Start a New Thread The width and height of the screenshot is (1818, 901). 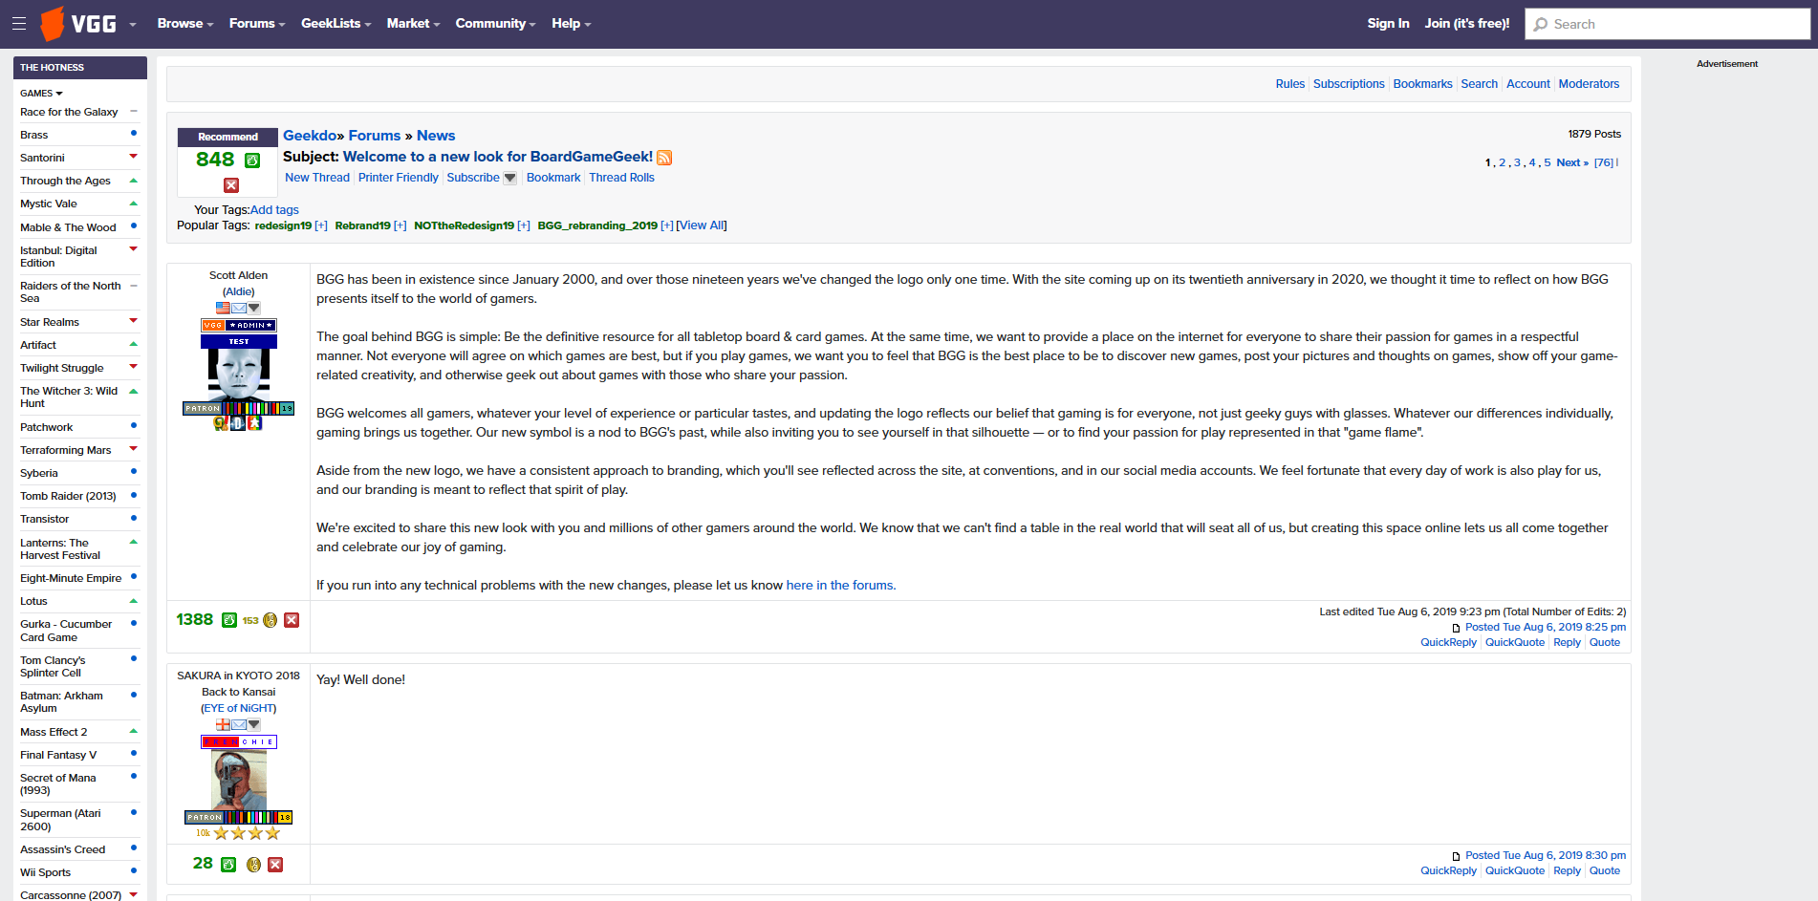(x=317, y=178)
